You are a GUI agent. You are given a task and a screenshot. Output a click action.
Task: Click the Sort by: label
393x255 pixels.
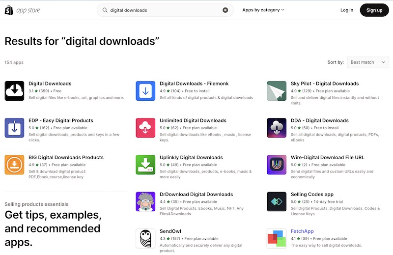[x=336, y=62]
